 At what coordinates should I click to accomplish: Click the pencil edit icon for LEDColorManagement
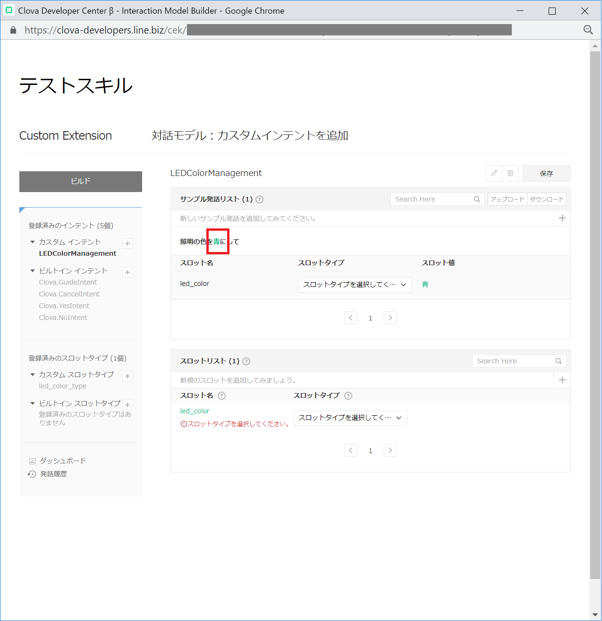click(494, 173)
